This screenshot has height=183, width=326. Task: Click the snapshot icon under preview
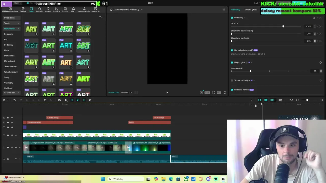tap(213, 93)
